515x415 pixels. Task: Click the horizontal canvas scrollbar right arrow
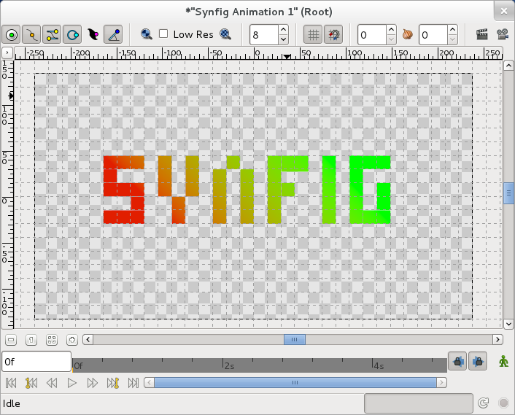coord(498,339)
